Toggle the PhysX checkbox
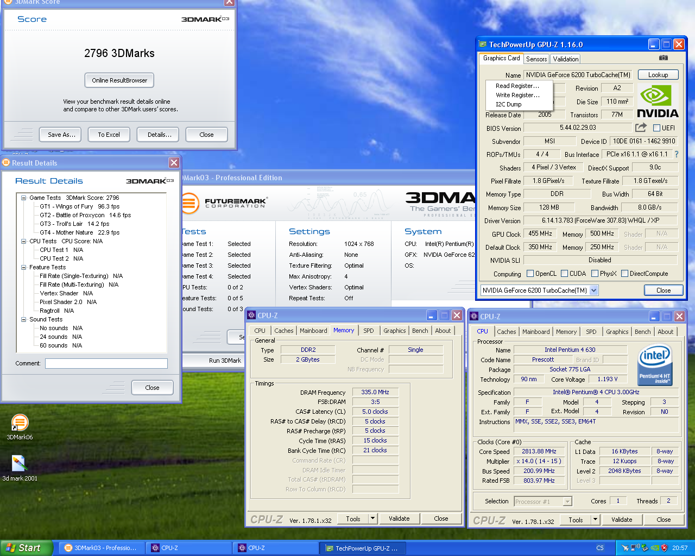Viewport: 695px width, 556px height. click(x=595, y=274)
